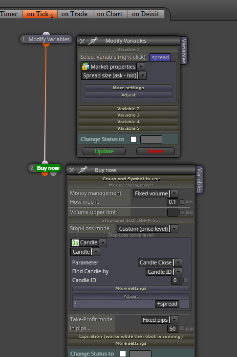
Task: Click the status field in Modify Variables
Action: pos(151,140)
